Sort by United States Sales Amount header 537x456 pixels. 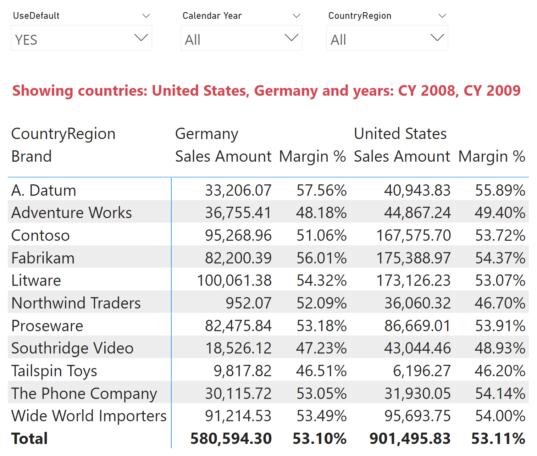(402, 156)
